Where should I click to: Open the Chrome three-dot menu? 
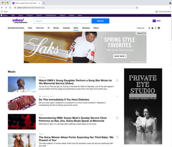[170, 8]
